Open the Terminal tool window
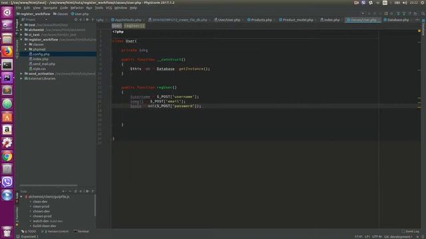The height and width of the screenshot is (239, 426). (x=81, y=232)
